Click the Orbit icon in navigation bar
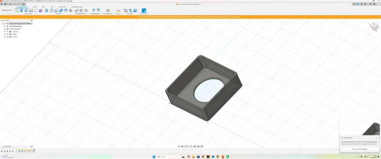The height and width of the screenshot is (159, 381). (179, 146)
